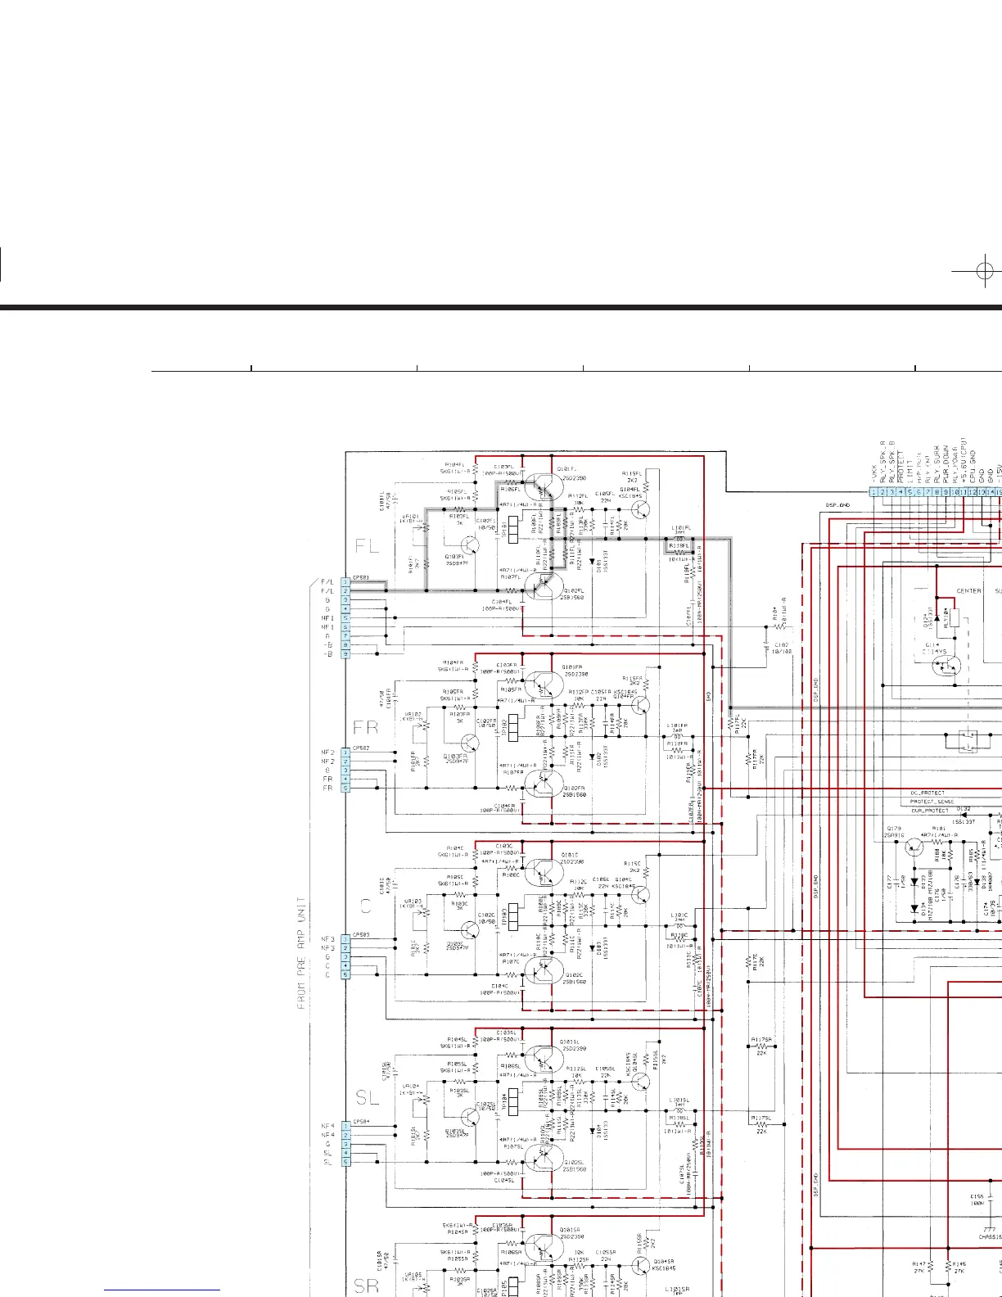
Task: Click the Q102C transistor symbol
Action: (x=543, y=971)
